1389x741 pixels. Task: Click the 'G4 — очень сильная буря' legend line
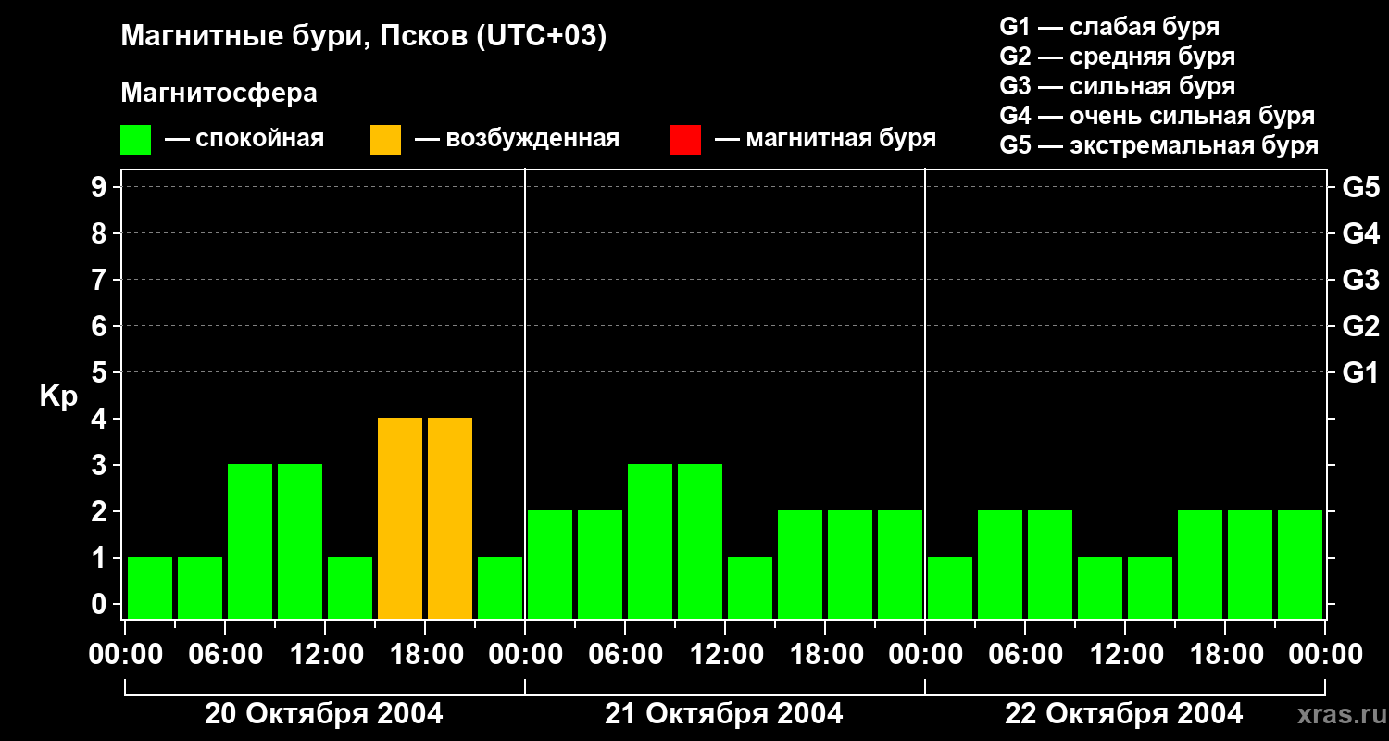coord(1157,116)
